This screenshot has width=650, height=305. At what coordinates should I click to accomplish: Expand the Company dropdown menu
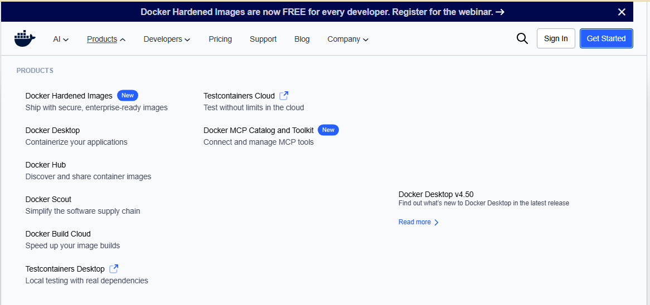pos(348,40)
